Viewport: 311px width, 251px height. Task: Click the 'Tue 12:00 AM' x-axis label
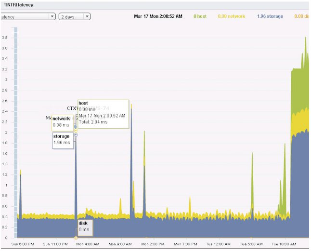click(x=219, y=244)
